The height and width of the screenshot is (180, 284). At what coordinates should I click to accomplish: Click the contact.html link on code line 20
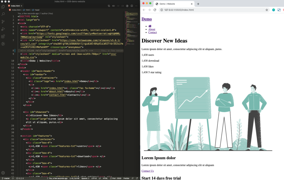pos(57,95)
